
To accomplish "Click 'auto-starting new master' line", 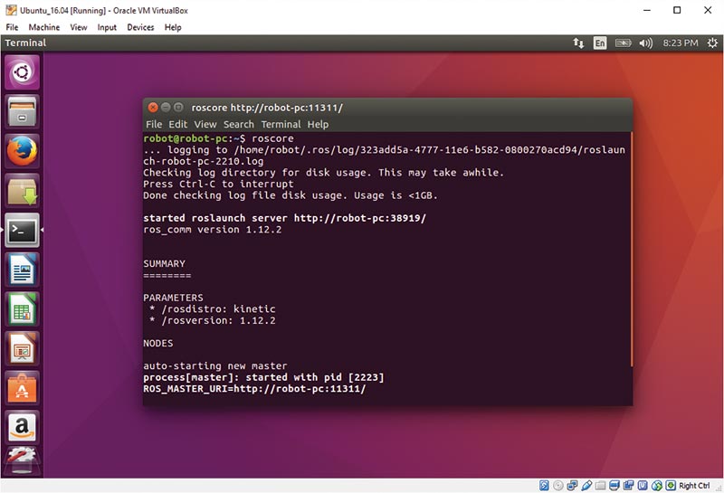I will coord(215,365).
